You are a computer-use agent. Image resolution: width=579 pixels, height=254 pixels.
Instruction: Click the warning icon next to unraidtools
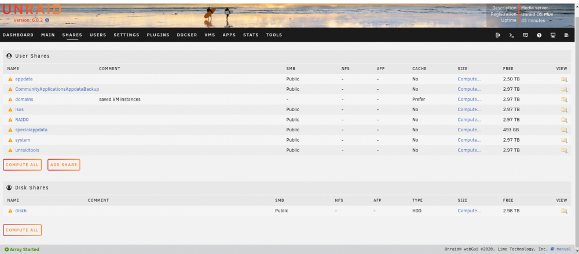(x=10, y=150)
